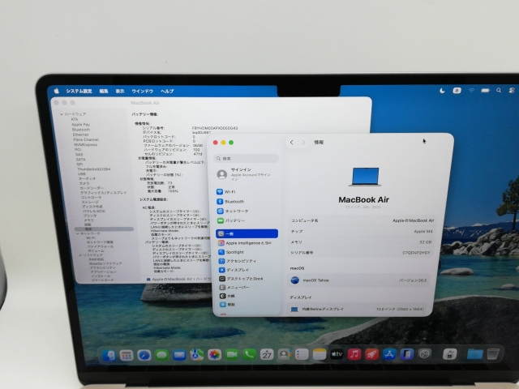Open the App Store from the Dock

pos(389,355)
